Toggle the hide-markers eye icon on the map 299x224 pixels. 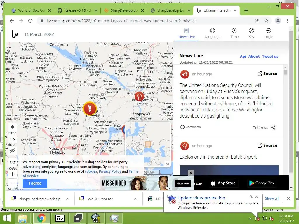click(13, 151)
